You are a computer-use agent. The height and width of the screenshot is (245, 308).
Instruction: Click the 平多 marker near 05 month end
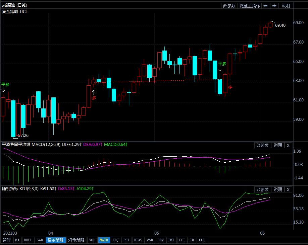click(x=222, y=64)
